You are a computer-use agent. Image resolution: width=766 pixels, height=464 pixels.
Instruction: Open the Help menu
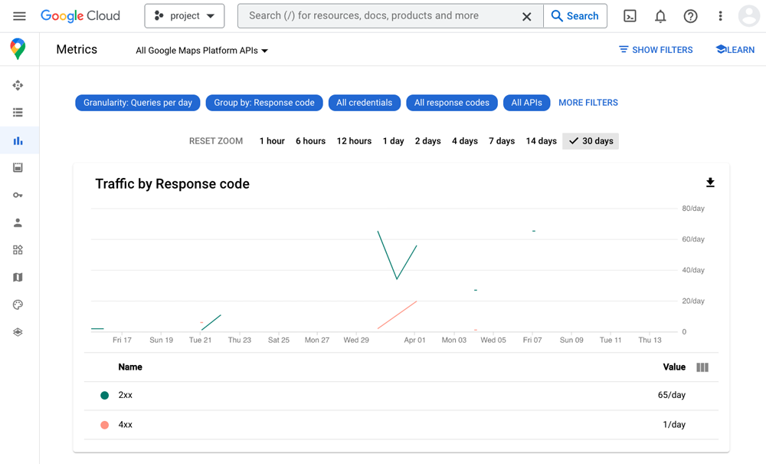point(690,15)
